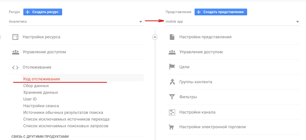
Task: Click the funnel icon beside Фильтры
Action: click(172, 97)
